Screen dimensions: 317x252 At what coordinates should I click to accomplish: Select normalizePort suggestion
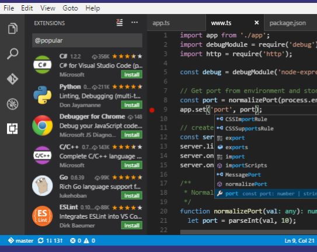tap(266, 184)
